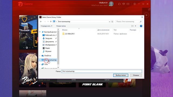The image size is (173, 97).
Task: Collapse the Быстрый доступ chevron
Action: click(40, 32)
